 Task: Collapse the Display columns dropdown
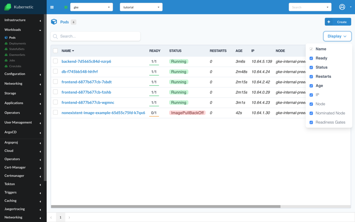[337, 36]
